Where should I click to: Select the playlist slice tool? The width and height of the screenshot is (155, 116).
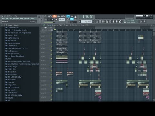tap(60, 25)
